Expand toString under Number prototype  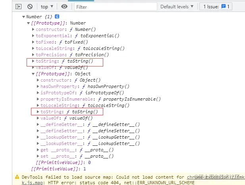(x=33, y=61)
